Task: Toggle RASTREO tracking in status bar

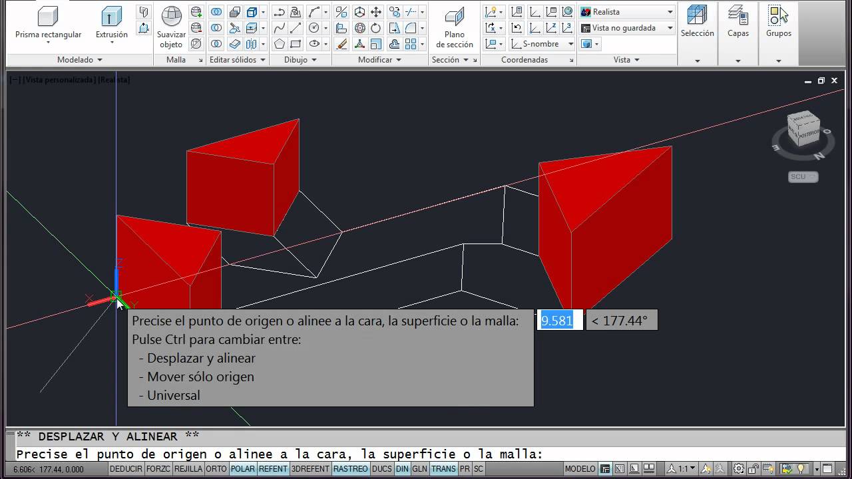Action: [351, 469]
